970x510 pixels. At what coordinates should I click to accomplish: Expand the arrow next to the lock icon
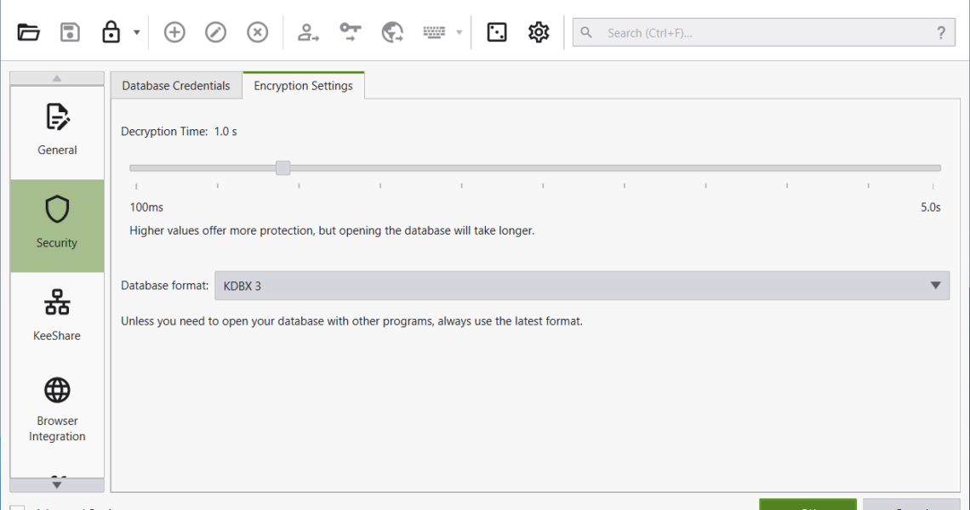point(137,33)
